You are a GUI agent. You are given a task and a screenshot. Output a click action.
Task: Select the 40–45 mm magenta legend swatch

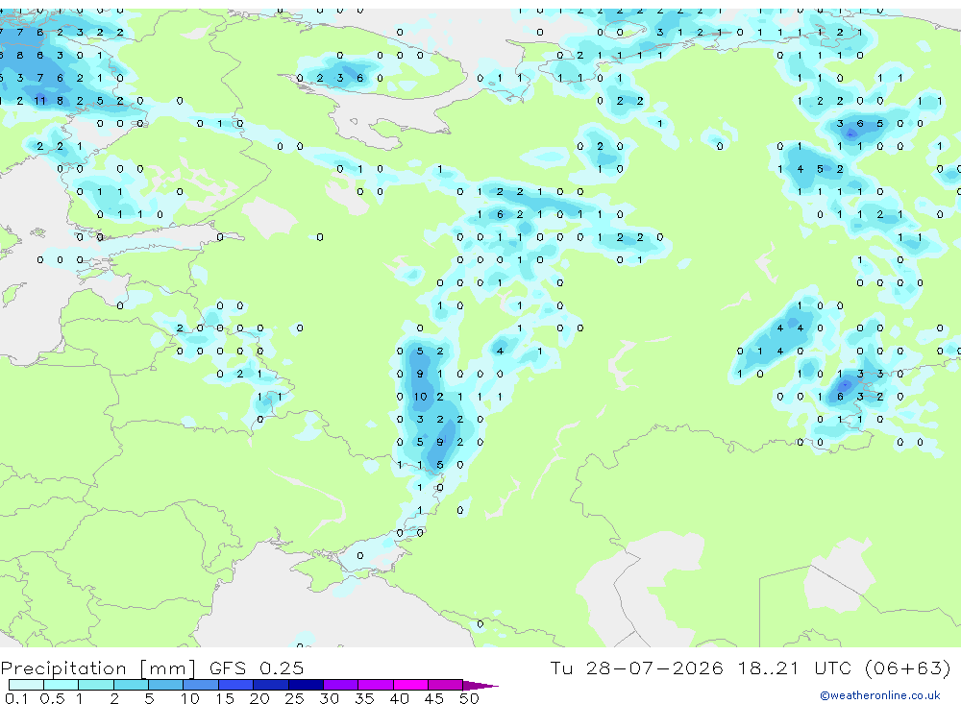click(410, 685)
